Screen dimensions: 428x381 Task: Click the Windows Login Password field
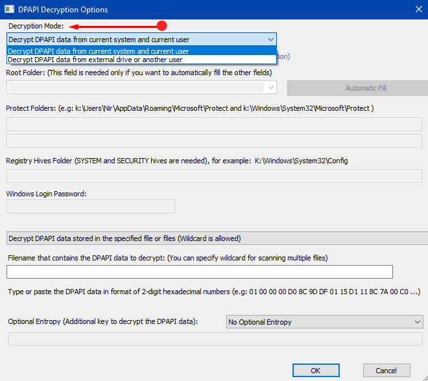pos(91,207)
